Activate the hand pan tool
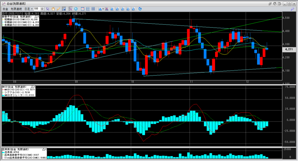Image resolution: width=298 pixels, height=161 pixels. coord(53,9)
